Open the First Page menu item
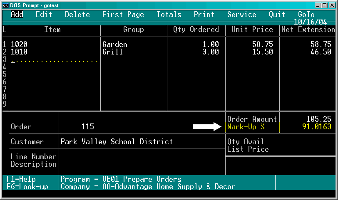338x200 pixels. 123,15
